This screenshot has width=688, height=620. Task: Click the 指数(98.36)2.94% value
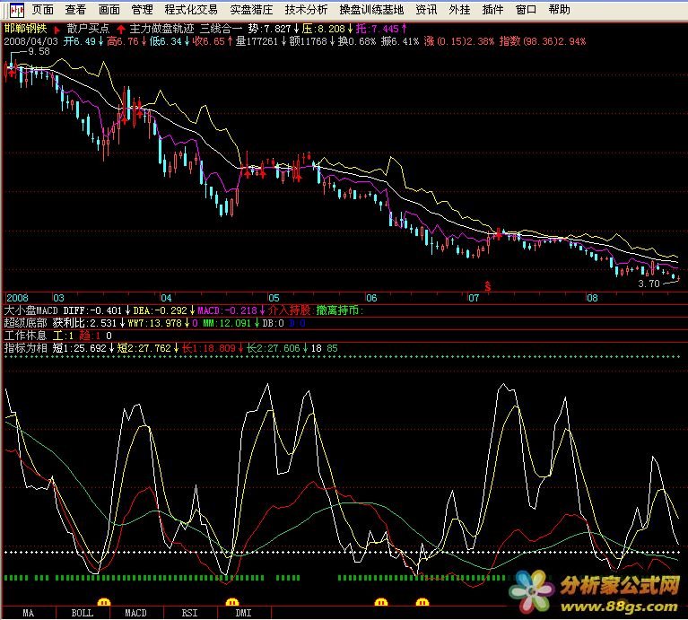click(x=543, y=41)
